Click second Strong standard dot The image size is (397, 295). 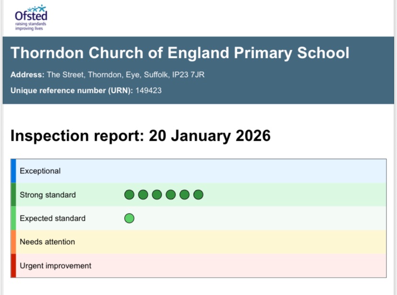point(143,194)
